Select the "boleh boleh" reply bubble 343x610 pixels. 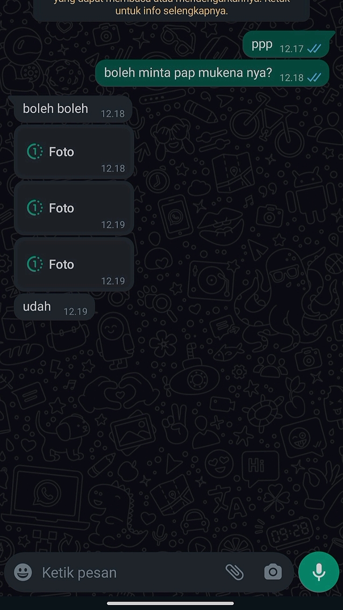click(x=56, y=109)
